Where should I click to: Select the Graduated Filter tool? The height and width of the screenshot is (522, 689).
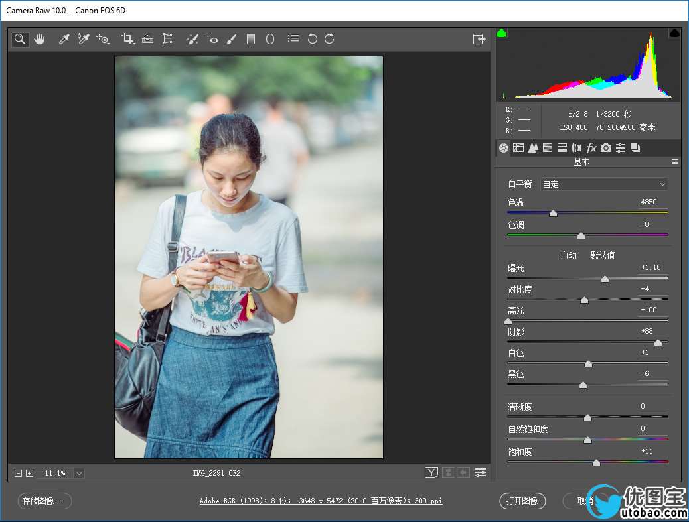point(251,39)
